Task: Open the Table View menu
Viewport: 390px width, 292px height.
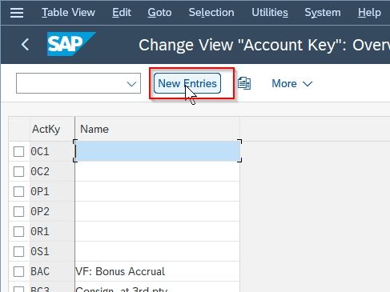Action: [68, 13]
